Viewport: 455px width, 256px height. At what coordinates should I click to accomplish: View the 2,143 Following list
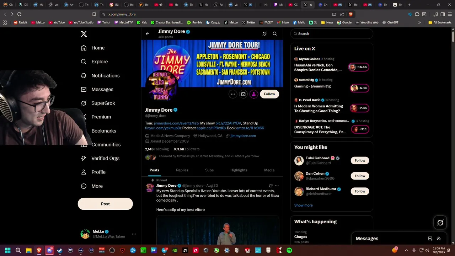[x=157, y=149]
